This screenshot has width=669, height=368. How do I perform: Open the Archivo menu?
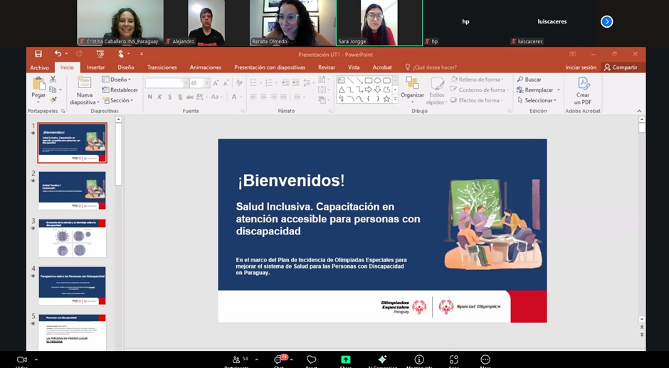click(x=40, y=67)
